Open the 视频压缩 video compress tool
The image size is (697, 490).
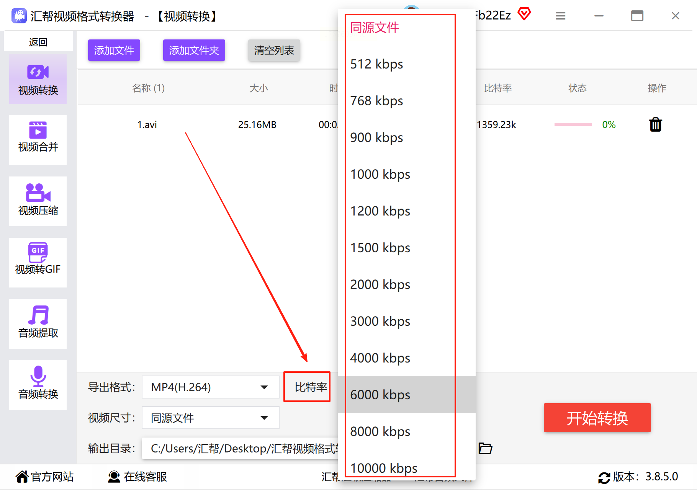point(38,201)
